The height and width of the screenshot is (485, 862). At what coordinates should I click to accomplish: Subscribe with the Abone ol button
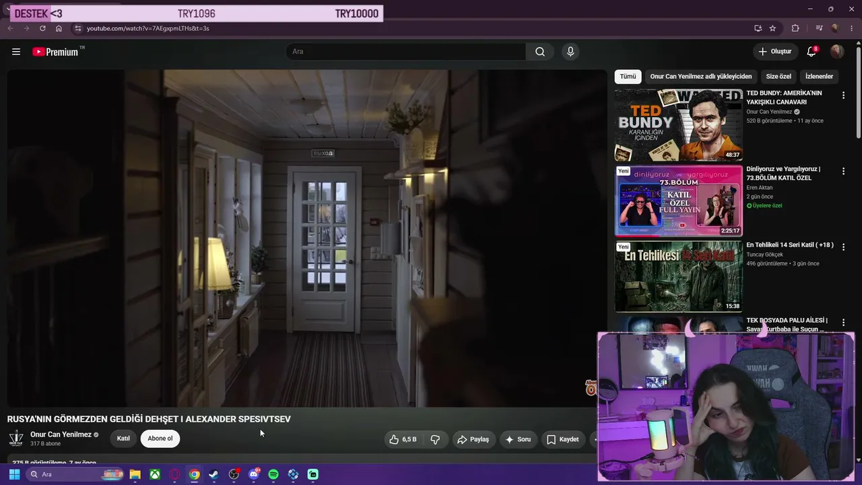tap(160, 439)
